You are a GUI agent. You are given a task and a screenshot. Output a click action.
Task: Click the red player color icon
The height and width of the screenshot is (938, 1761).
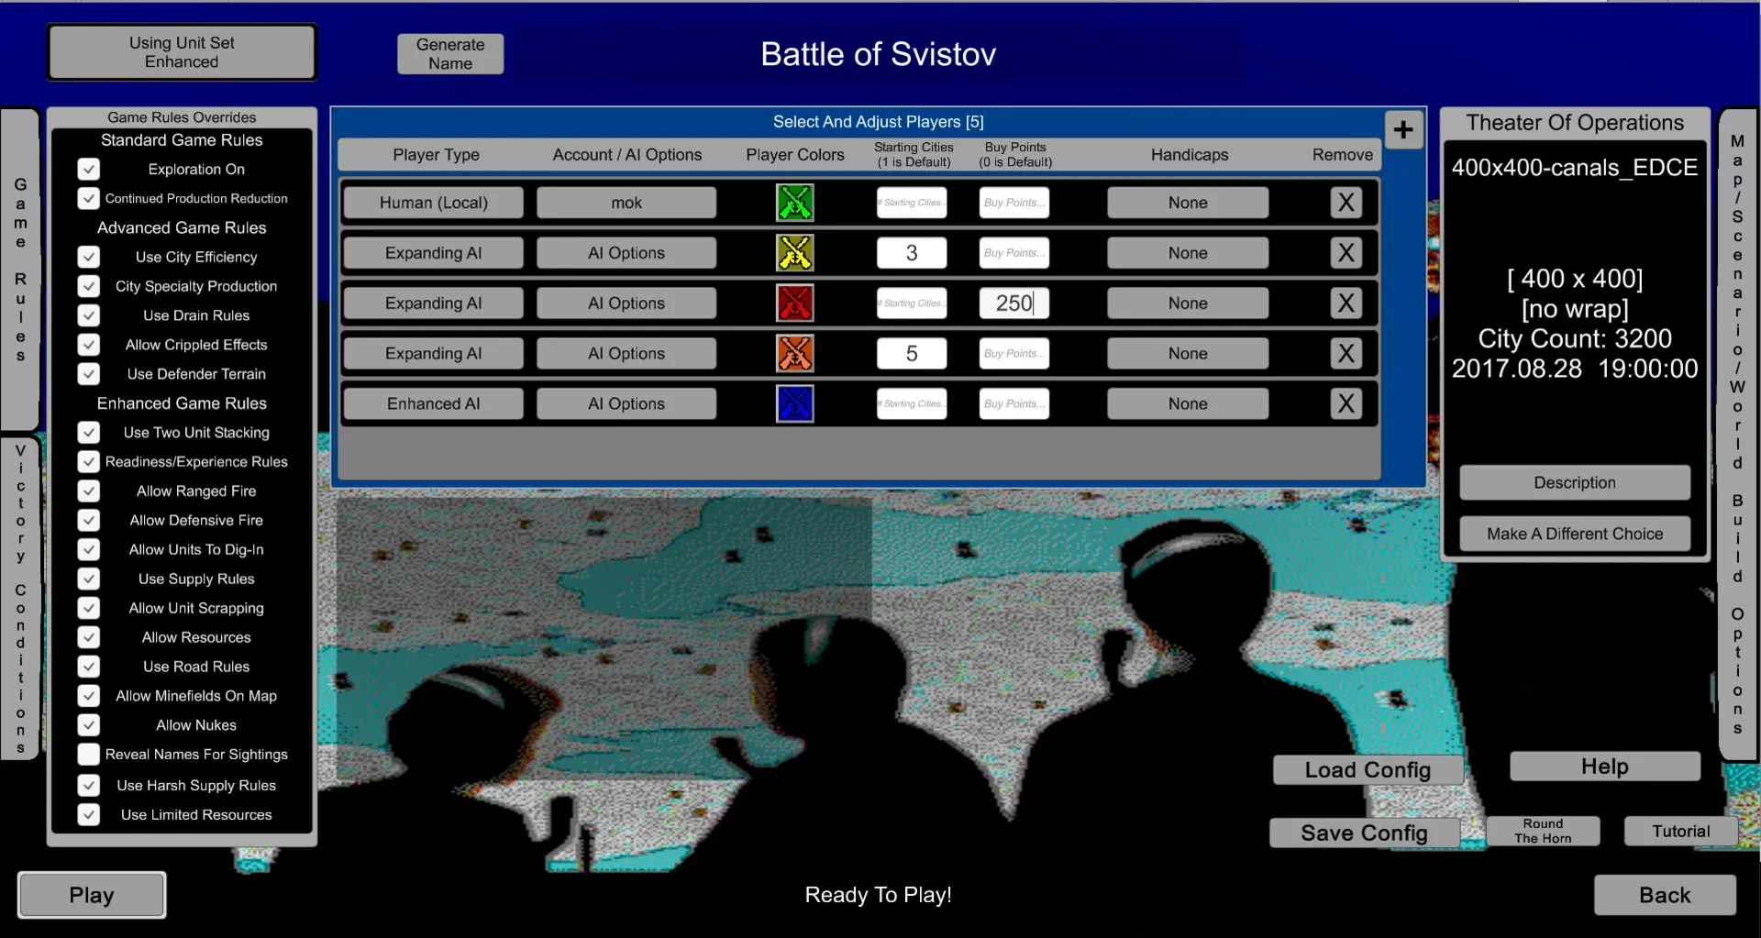794,303
